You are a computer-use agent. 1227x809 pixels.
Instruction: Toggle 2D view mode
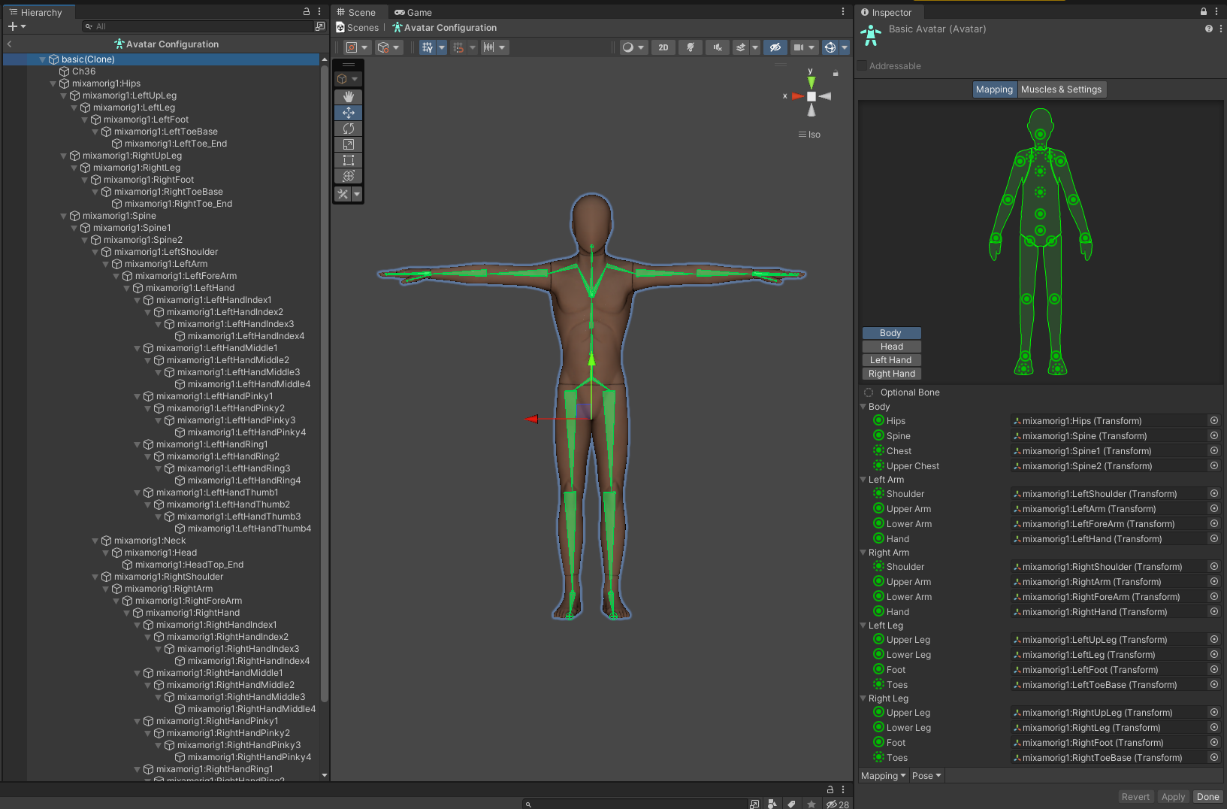(x=663, y=47)
